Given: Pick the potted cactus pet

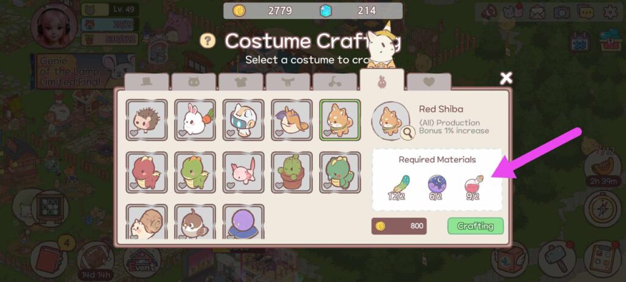Looking at the screenshot, I should [292, 173].
